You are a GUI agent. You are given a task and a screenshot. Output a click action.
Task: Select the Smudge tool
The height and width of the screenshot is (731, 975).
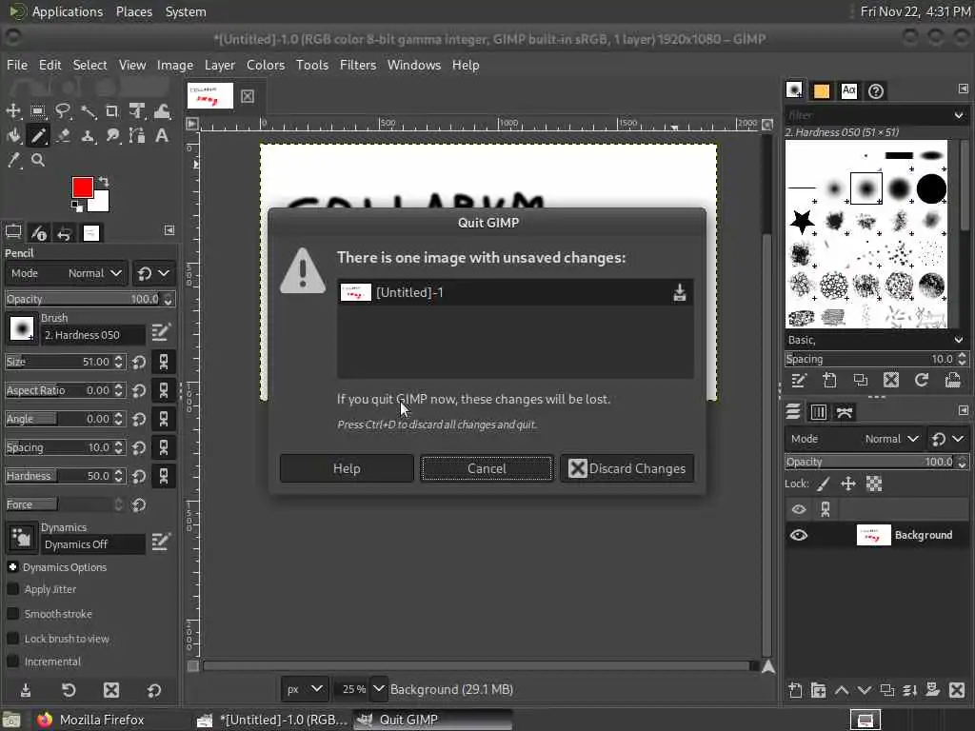112,135
